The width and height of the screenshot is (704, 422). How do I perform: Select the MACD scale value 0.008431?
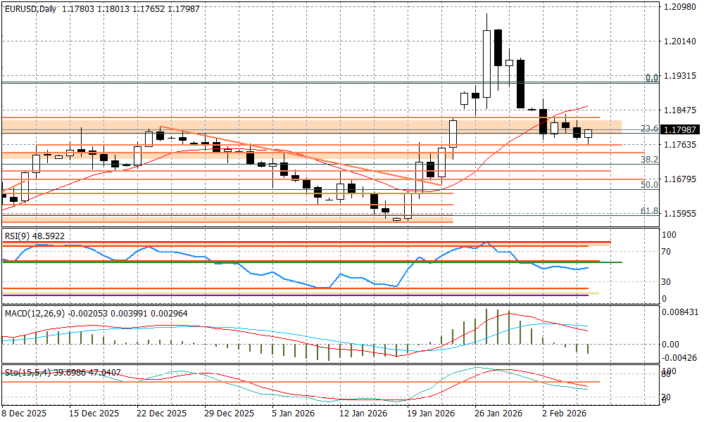(x=681, y=312)
